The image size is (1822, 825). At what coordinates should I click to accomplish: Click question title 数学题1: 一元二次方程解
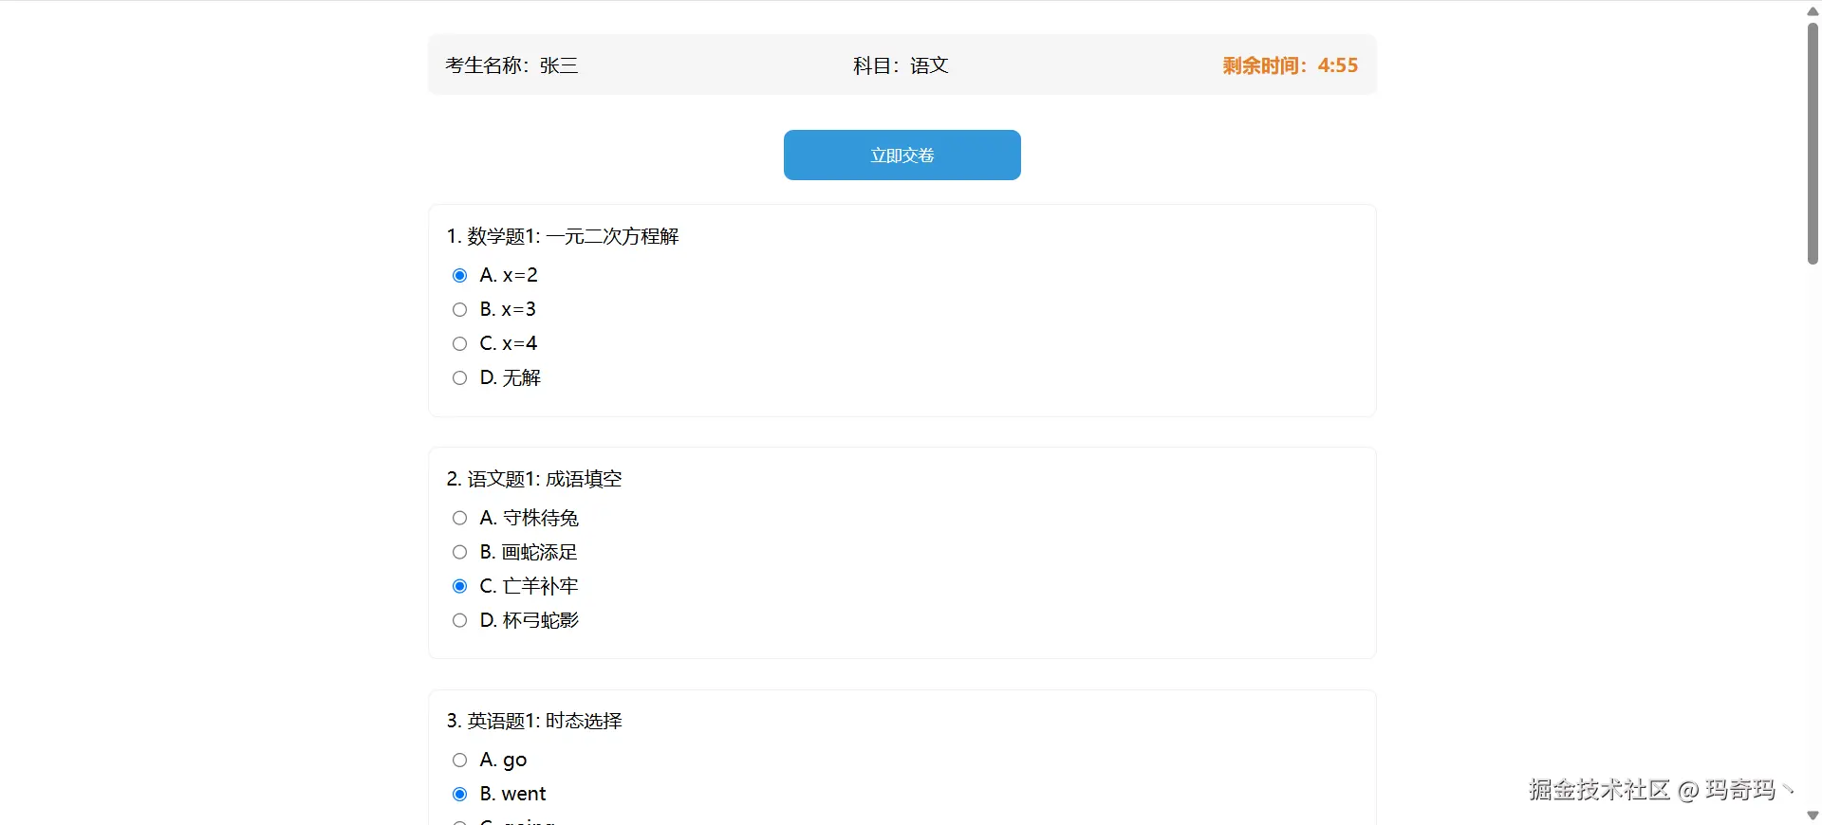(x=563, y=236)
